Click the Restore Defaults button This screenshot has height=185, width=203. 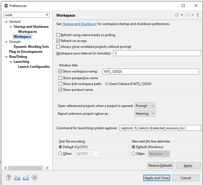tap(160, 165)
